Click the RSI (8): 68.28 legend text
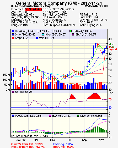Screen dimensions: 118x148 (24, 92)
